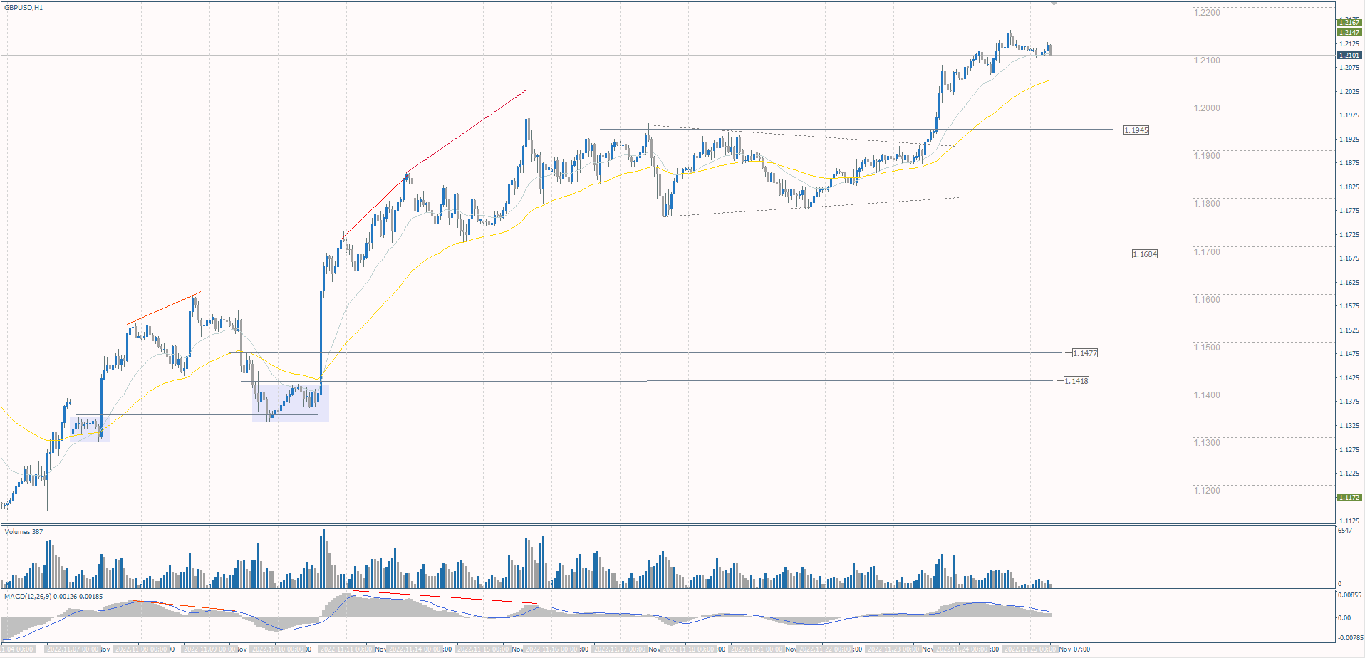Click the 1.1500 round-number label
Viewport: 1365px width, 658px height.
(x=1207, y=348)
